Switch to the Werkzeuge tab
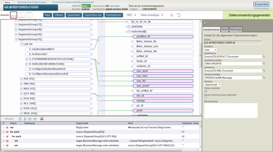Viewport: 273px width, 152px height. click(x=236, y=29)
